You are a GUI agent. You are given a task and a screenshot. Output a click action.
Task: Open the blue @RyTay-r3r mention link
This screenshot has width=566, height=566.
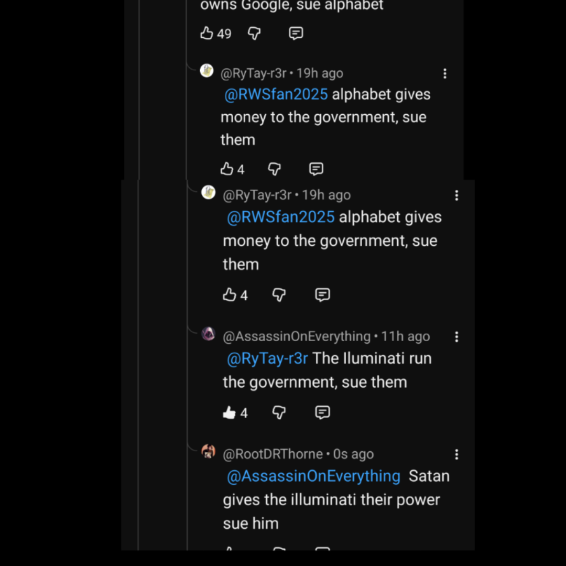pos(267,358)
